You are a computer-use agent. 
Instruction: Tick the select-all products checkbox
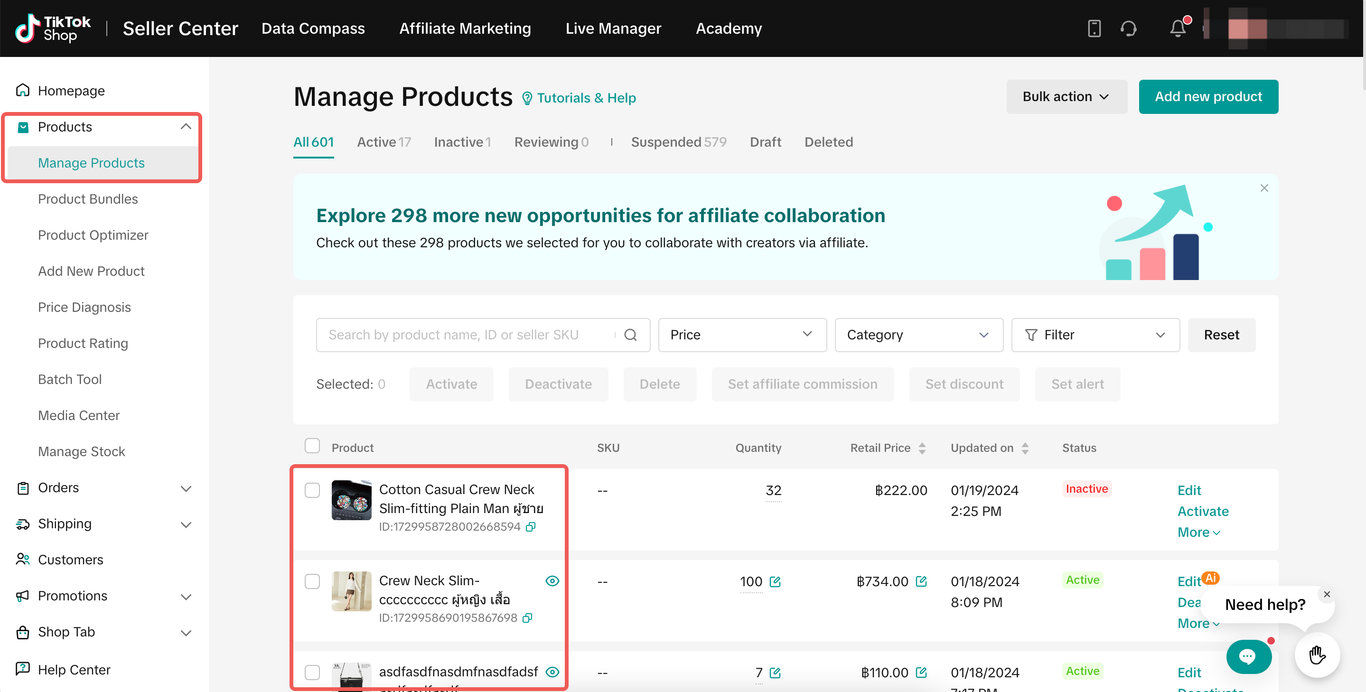312,446
